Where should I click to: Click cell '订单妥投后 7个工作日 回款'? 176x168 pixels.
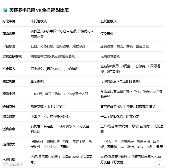click(x=120, y=81)
